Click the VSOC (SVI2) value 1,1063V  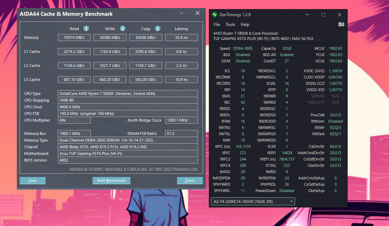[x=335, y=71]
